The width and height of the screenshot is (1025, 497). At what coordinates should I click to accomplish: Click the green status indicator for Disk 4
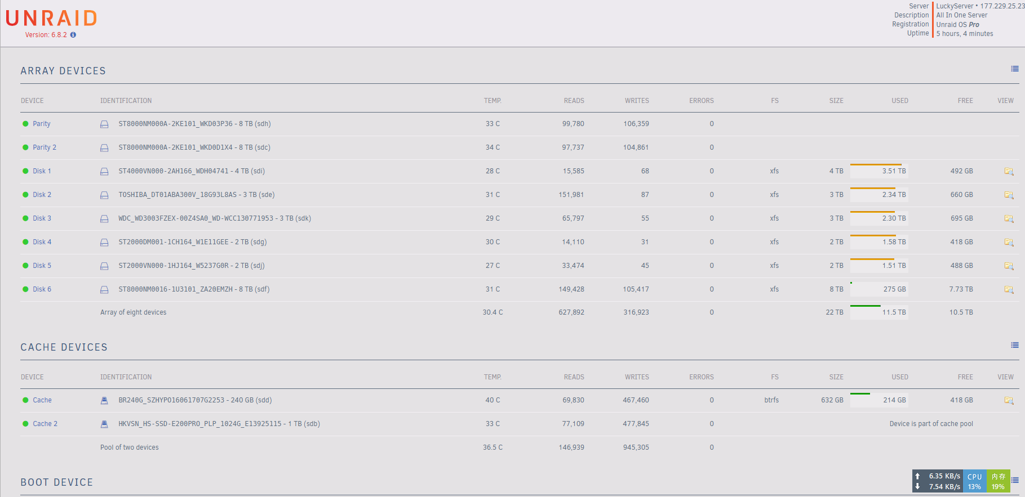[x=25, y=242]
